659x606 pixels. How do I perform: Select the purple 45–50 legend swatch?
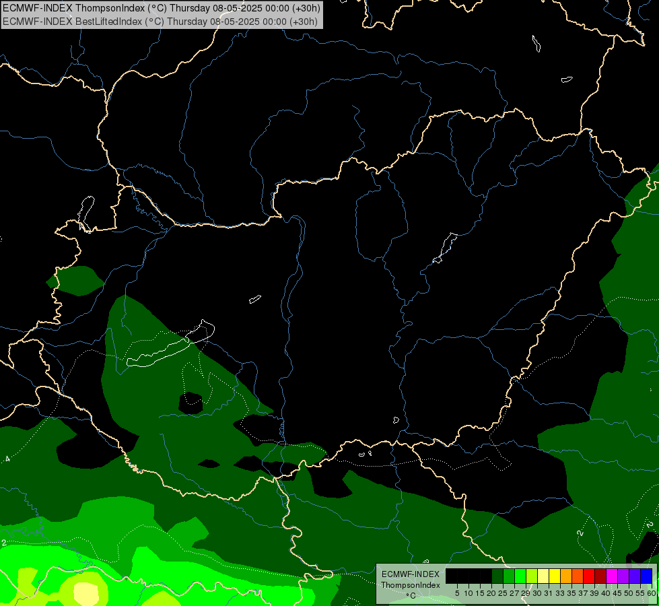tap(623, 576)
